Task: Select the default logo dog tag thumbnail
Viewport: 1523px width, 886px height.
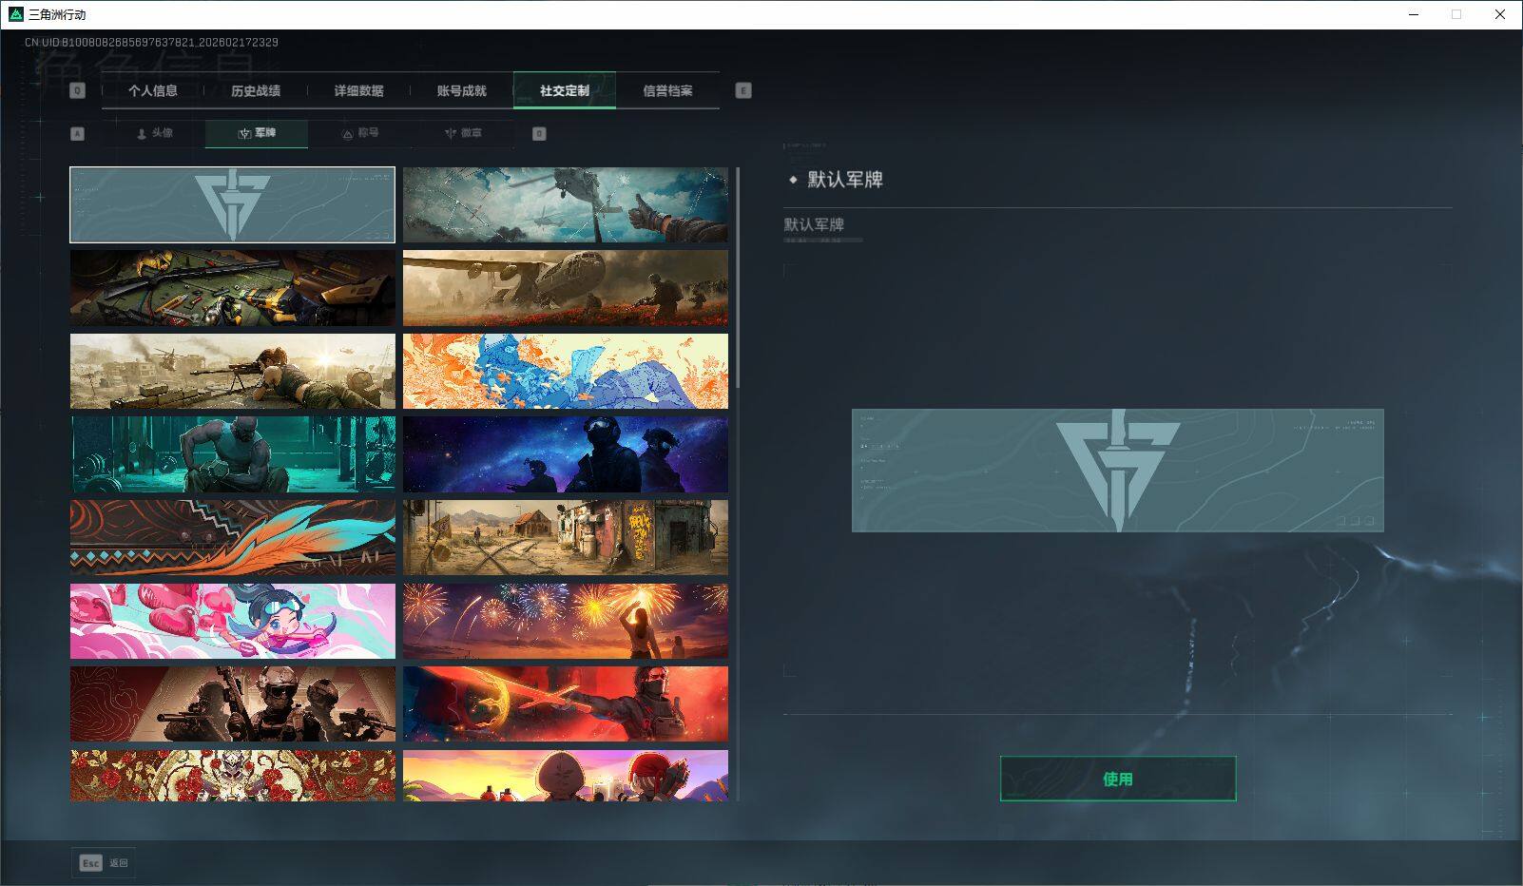Action: point(233,204)
